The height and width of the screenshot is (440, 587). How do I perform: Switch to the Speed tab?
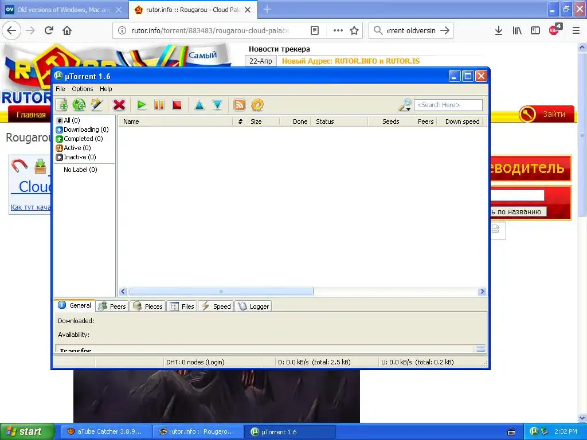(x=216, y=307)
